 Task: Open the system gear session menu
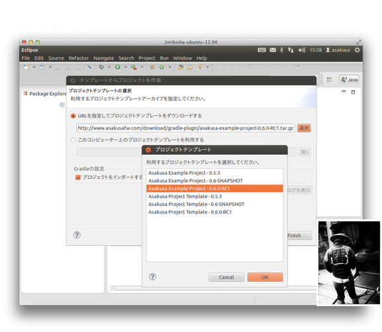[x=357, y=50]
